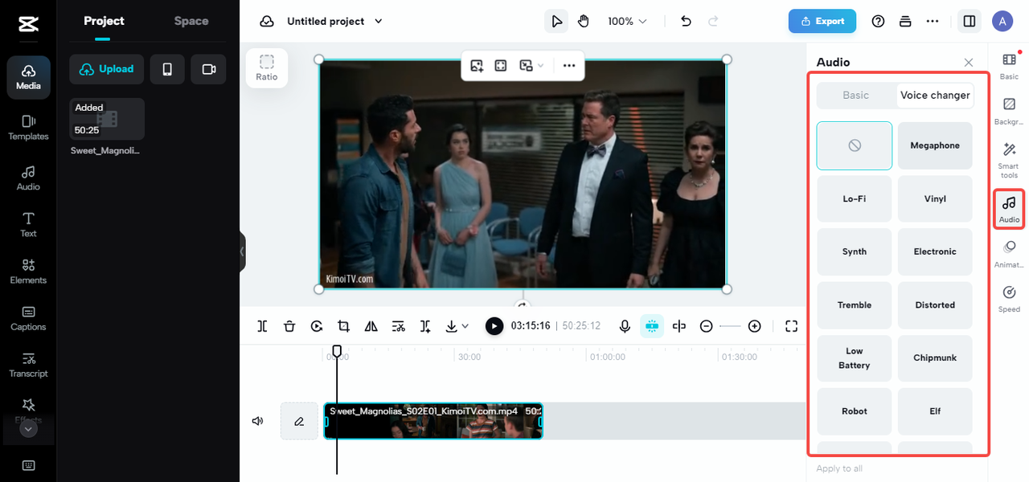This screenshot has width=1029, height=482.
Task: Open the Transcript panel
Action: 28,365
